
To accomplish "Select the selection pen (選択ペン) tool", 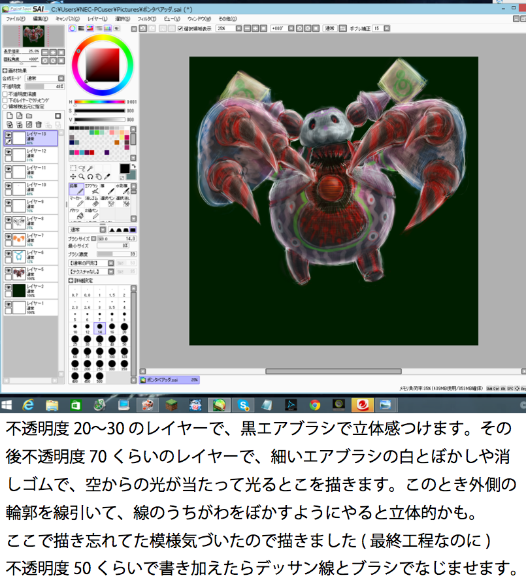I will pyautogui.click(x=107, y=202).
